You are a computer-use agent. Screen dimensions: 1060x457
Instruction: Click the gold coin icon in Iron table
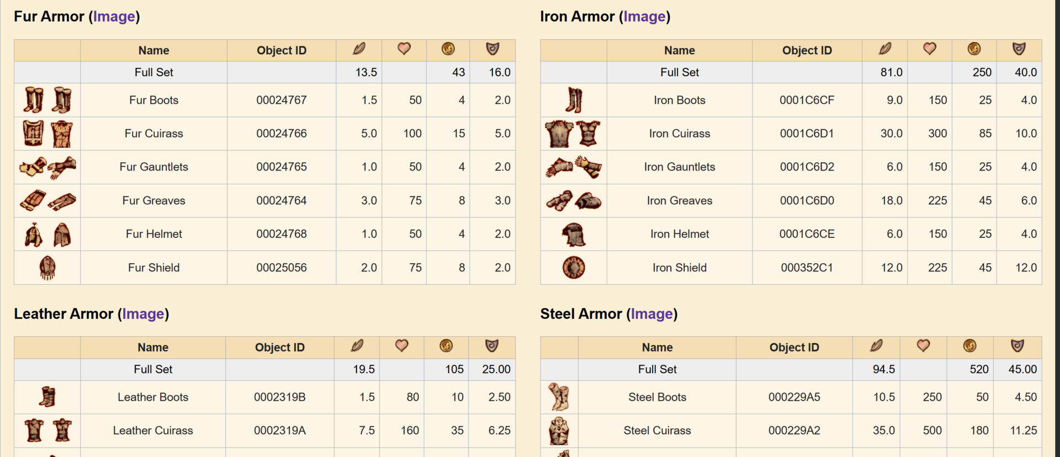974,49
